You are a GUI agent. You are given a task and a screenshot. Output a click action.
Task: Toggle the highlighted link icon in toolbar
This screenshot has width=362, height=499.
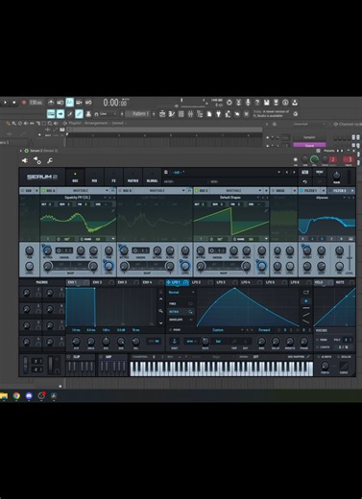click(79, 114)
